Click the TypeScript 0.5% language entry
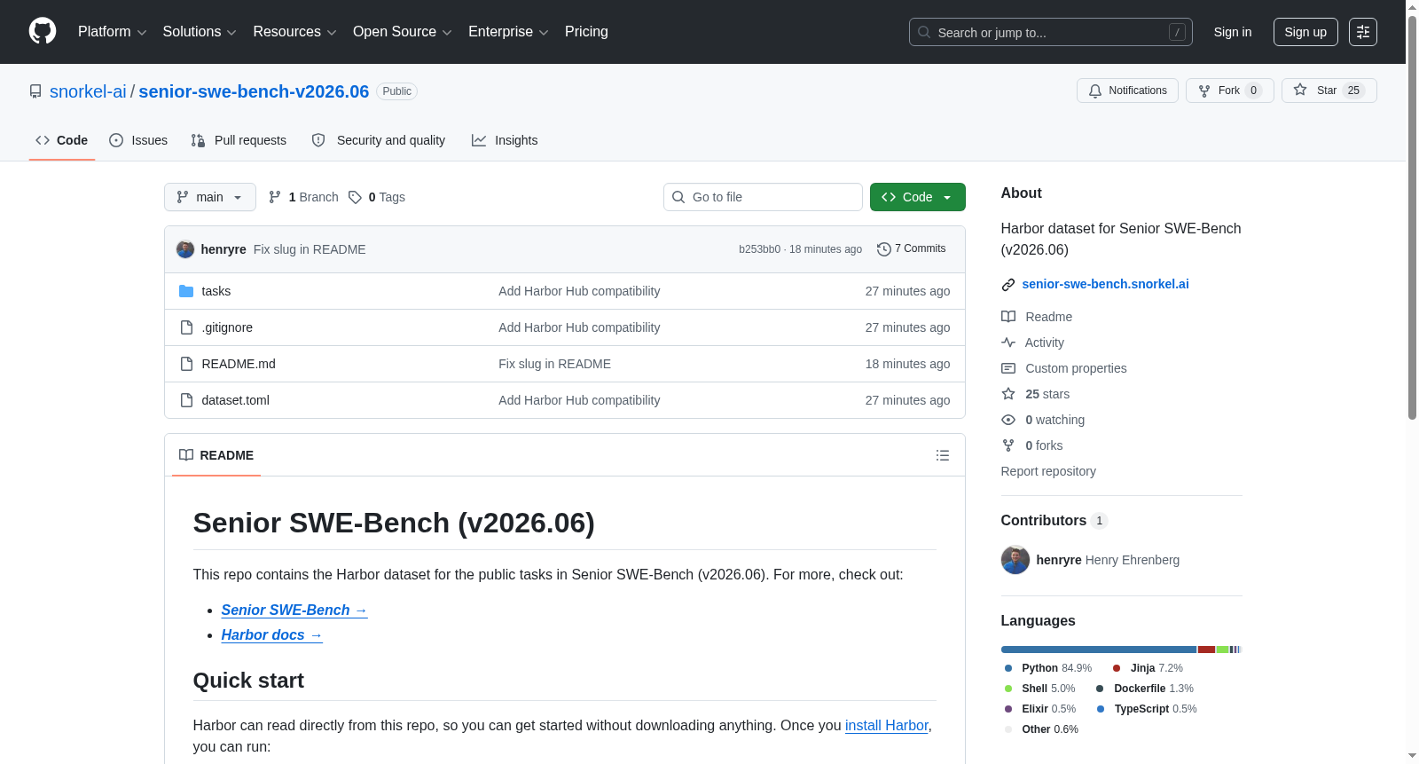 tap(1147, 709)
